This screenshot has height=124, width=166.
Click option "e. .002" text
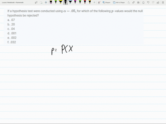[12, 38]
